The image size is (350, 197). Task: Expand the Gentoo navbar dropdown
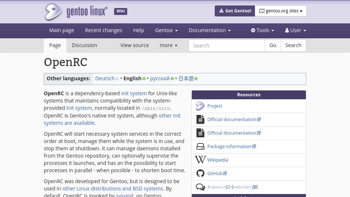166,30
